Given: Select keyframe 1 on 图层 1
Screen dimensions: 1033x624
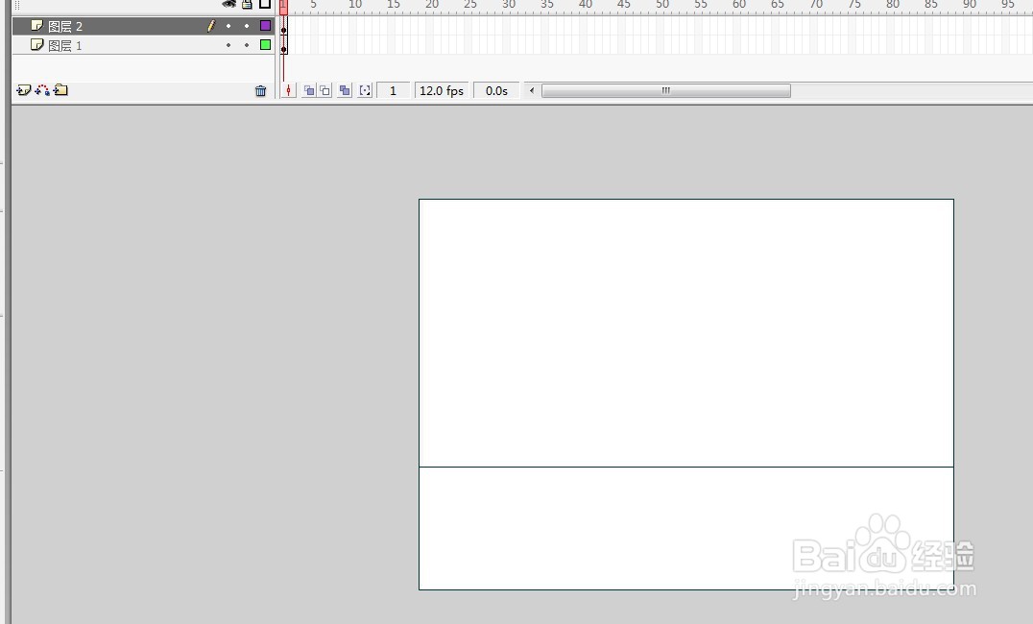Looking at the screenshot, I should 284,45.
